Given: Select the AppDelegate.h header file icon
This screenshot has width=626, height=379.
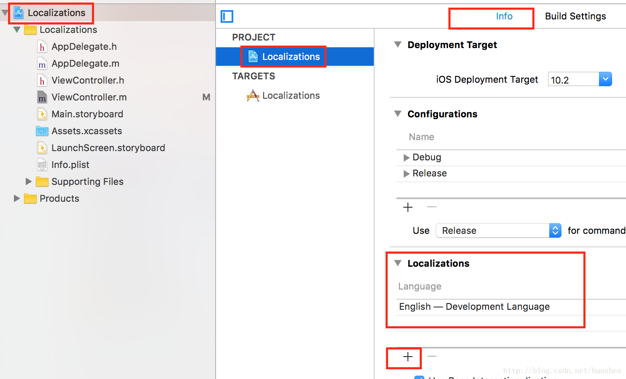Looking at the screenshot, I should pyautogui.click(x=42, y=46).
